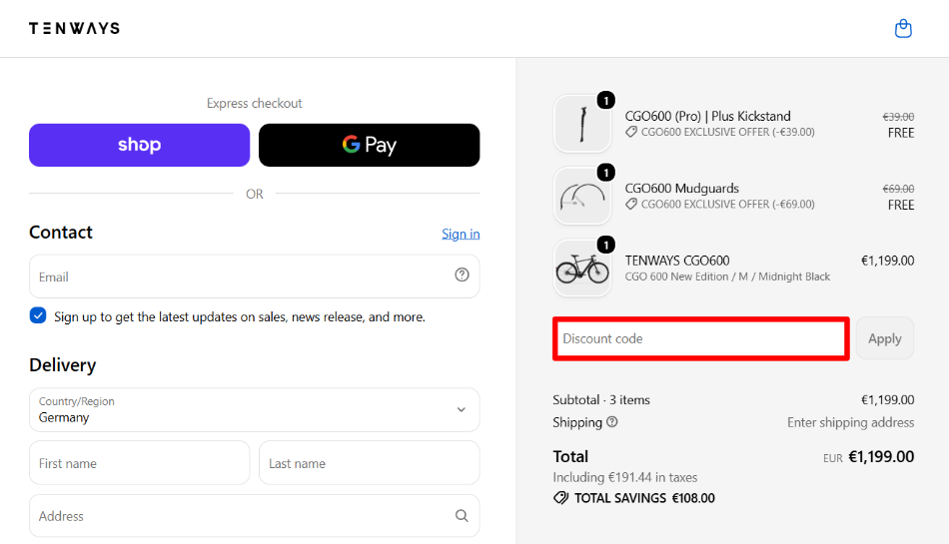The image size is (949, 544).
Task: Focus the Address input field
Action: point(254,516)
